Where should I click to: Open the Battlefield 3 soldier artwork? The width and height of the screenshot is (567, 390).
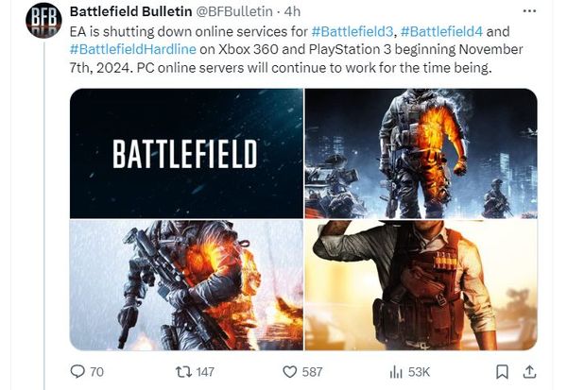pyautogui.click(x=421, y=153)
